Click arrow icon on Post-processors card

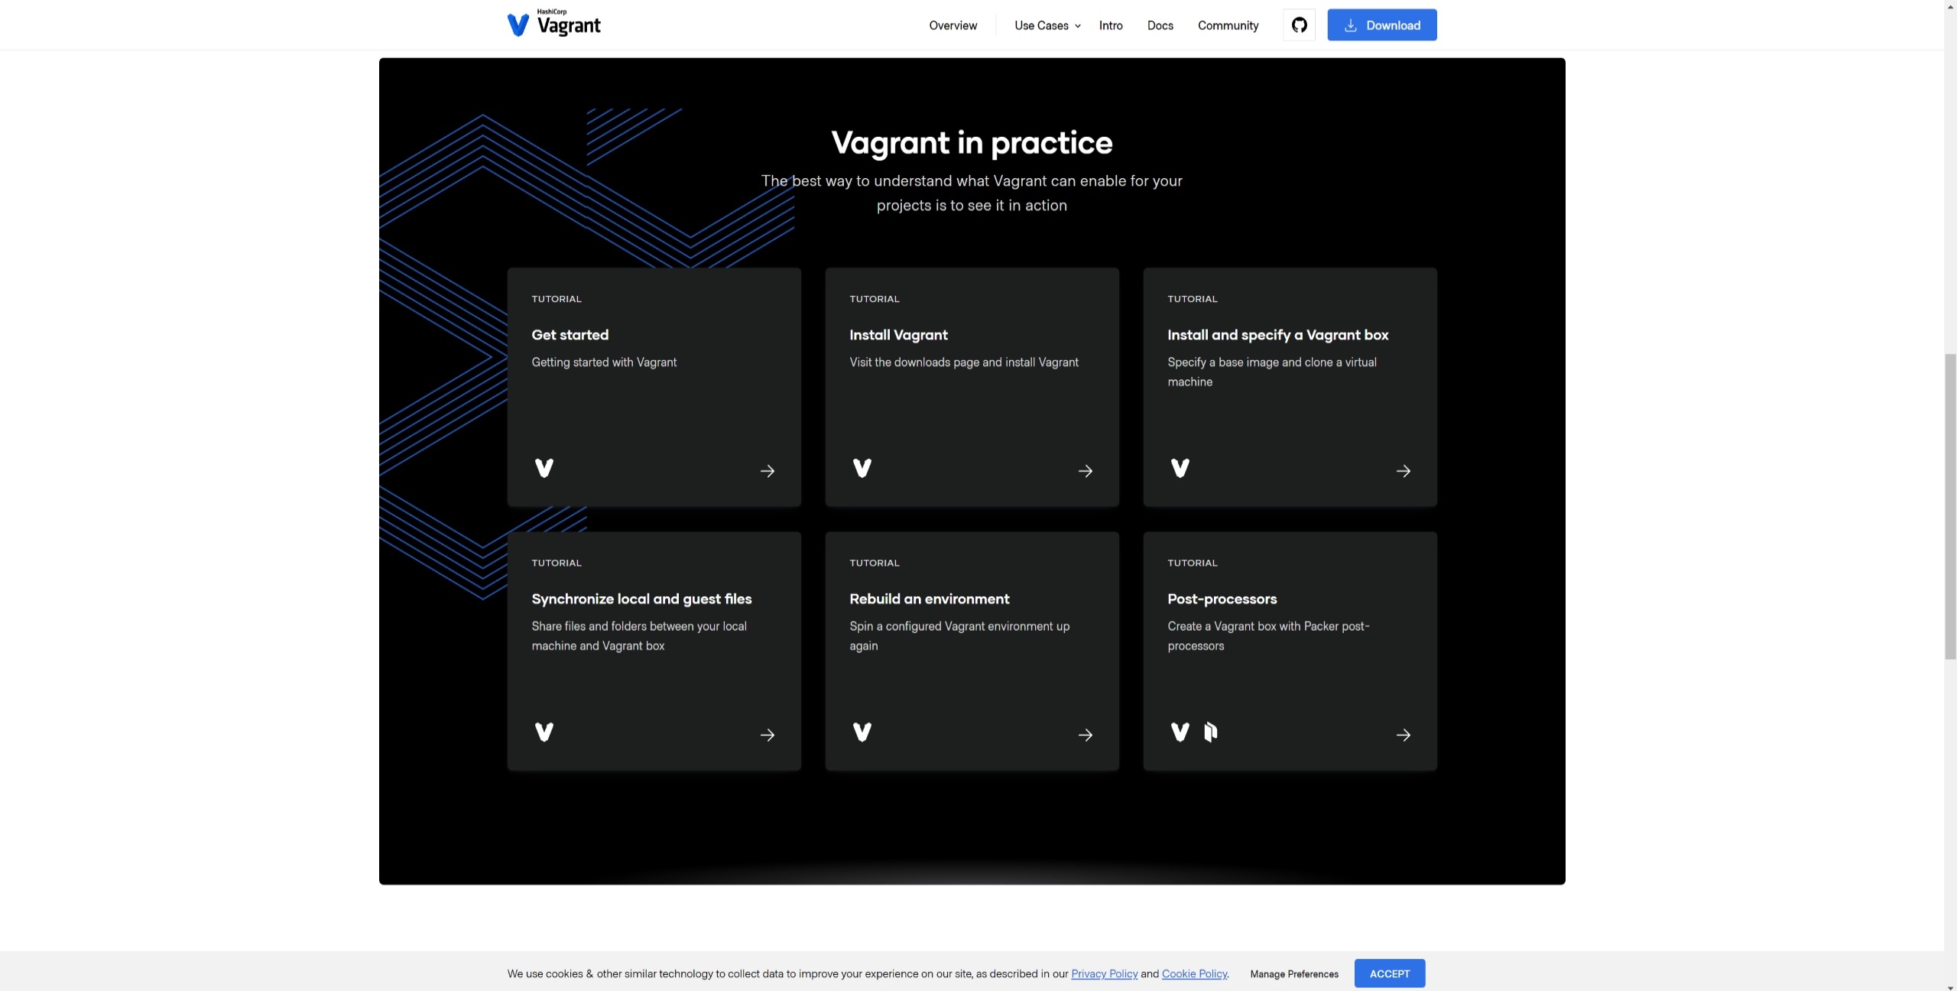click(1404, 735)
